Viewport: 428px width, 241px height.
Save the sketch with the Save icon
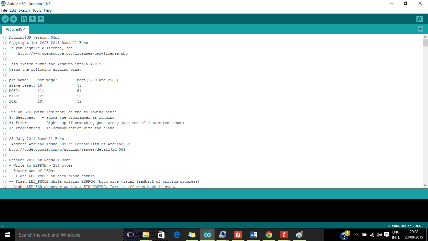(x=41, y=19)
